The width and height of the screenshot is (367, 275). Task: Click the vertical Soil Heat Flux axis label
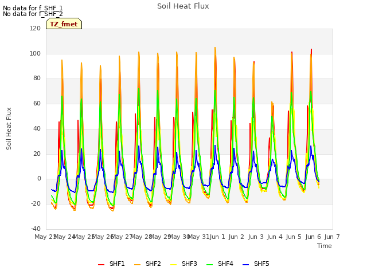coord(9,128)
